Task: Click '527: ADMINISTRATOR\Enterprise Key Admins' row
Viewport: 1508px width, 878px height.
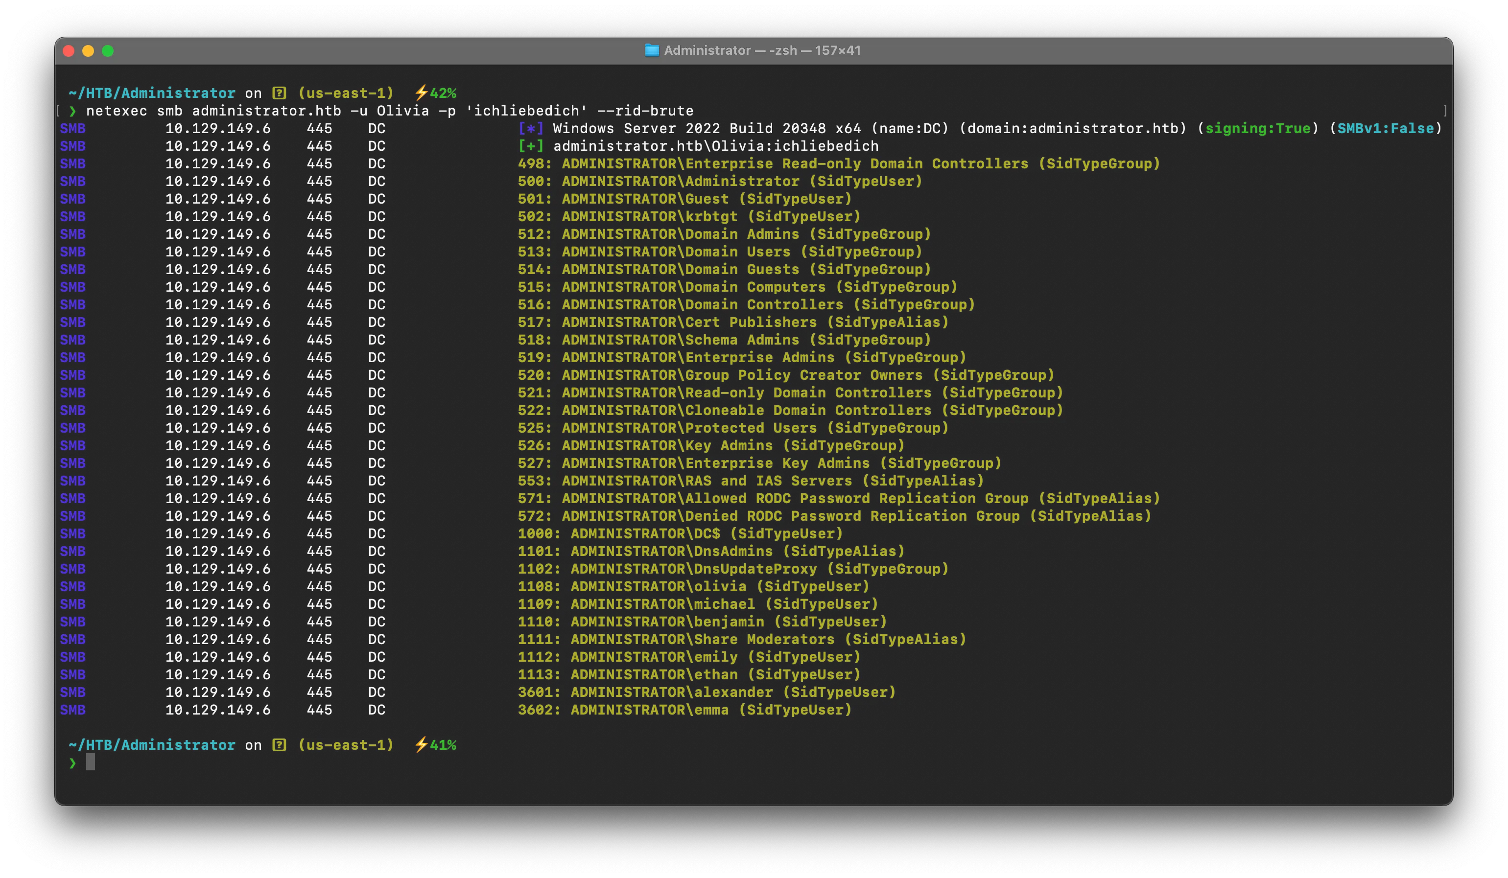Action: pyautogui.click(x=760, y=463)
